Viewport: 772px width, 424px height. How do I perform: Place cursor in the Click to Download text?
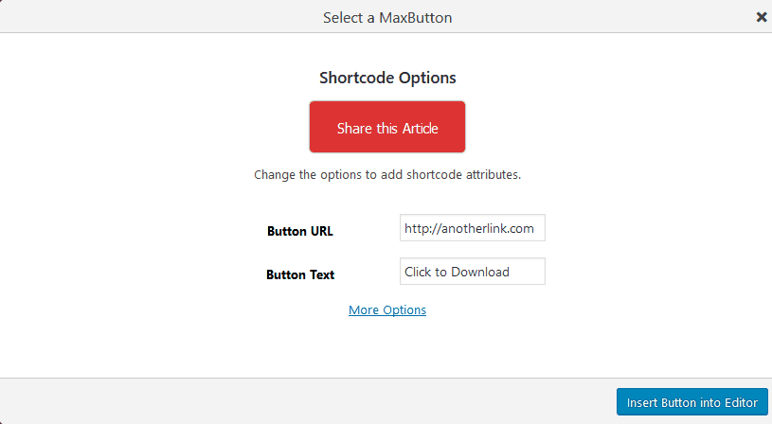(x=457, y=272)
